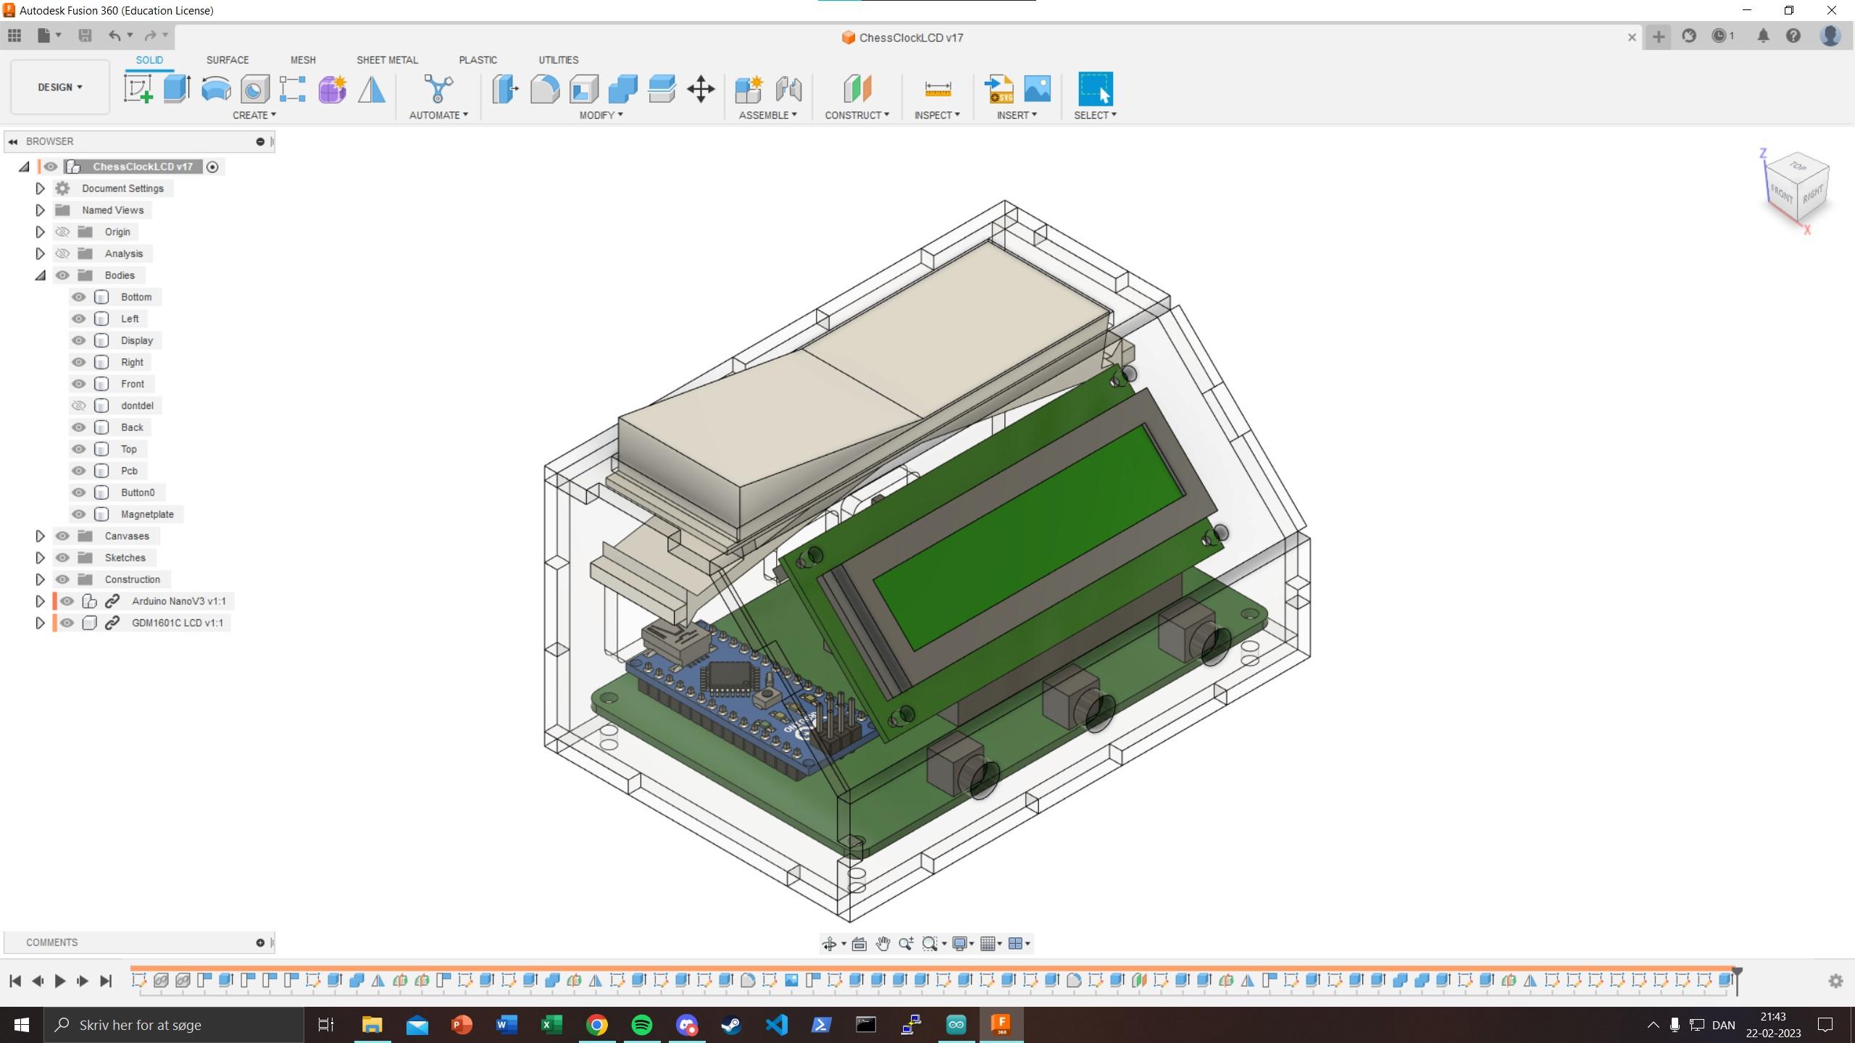Select the ChessClockLCD v17 root node

click(x=143, y=166)
